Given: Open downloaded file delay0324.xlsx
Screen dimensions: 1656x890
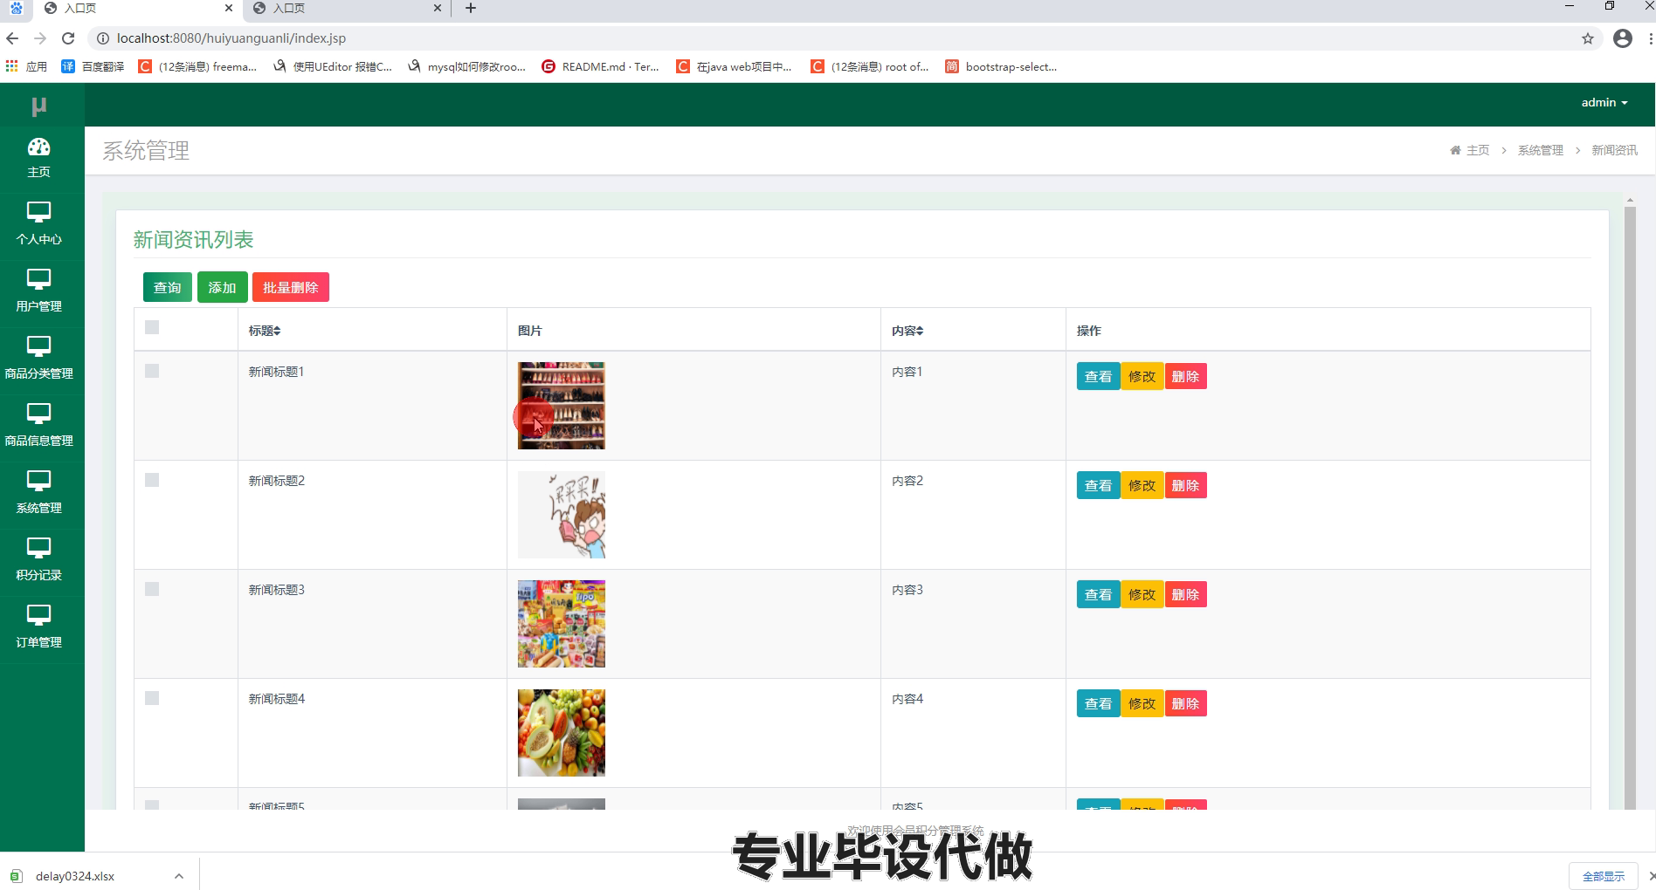Looking at the screenshot, I should [x=75, y=876].
